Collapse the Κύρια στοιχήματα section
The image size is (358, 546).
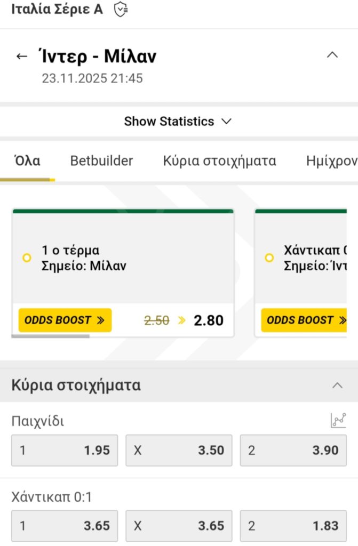click(x=337, y=386)
